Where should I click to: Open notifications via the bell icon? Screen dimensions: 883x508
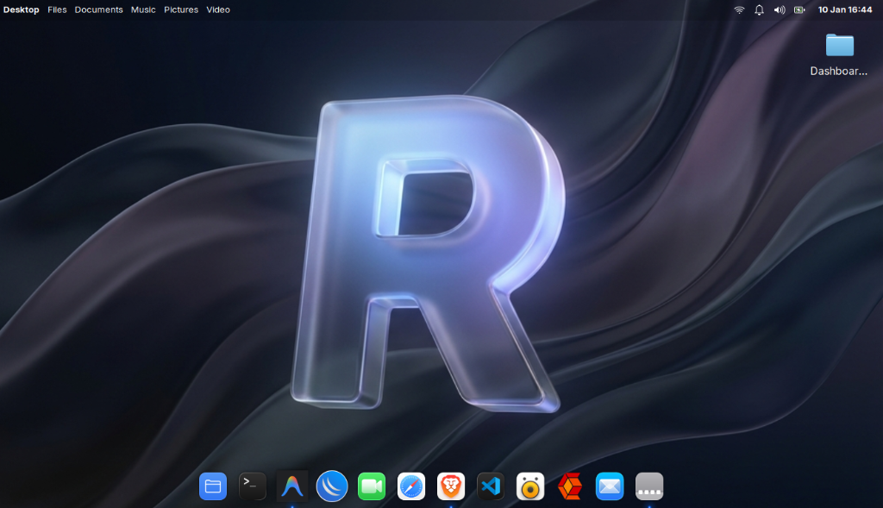(759, 9)
